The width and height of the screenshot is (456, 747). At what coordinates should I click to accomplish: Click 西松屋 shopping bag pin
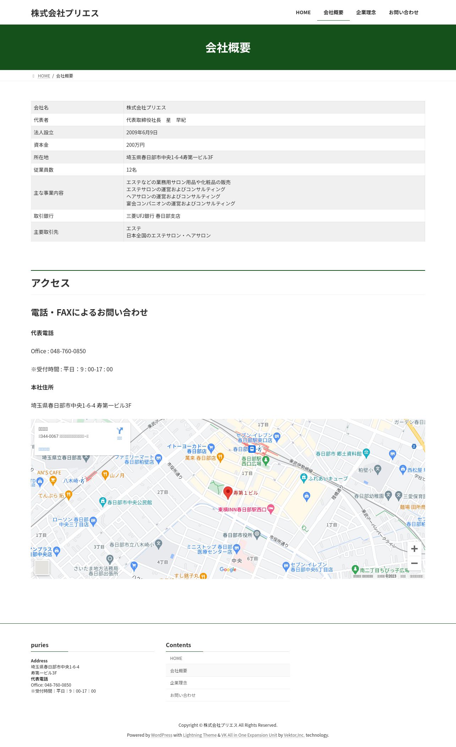(403, 469)
